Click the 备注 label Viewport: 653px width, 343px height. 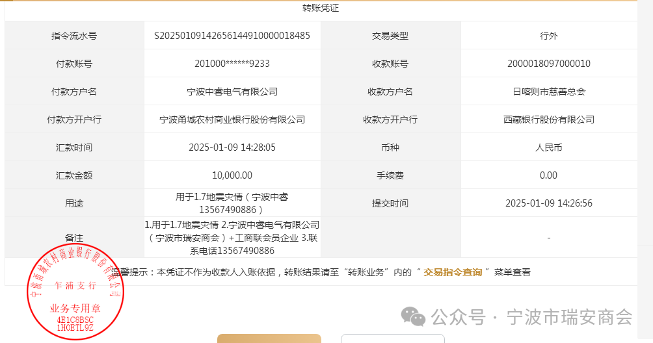pos(74,237)
